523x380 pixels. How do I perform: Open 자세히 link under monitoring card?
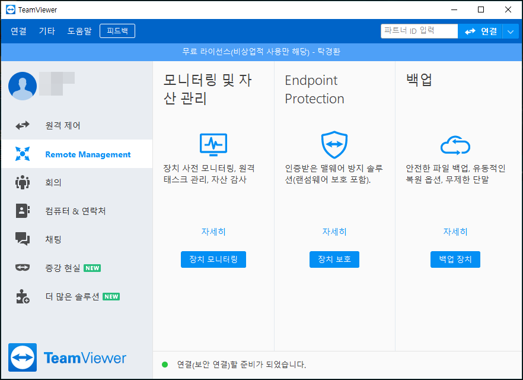[213, 232]
